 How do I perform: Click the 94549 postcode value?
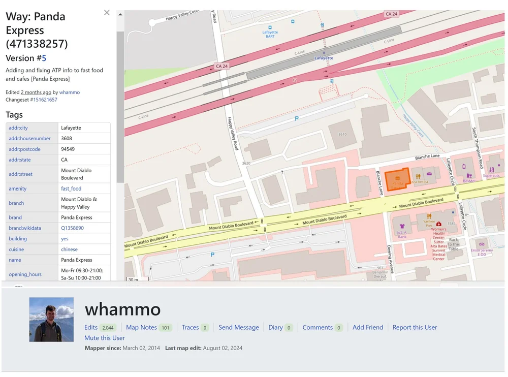(x=68, y=149)
